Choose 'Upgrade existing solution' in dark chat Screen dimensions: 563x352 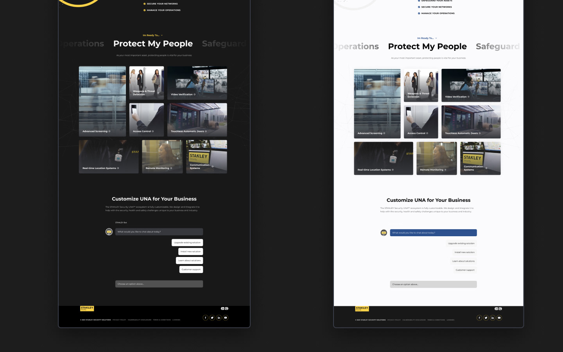(187, 242)
